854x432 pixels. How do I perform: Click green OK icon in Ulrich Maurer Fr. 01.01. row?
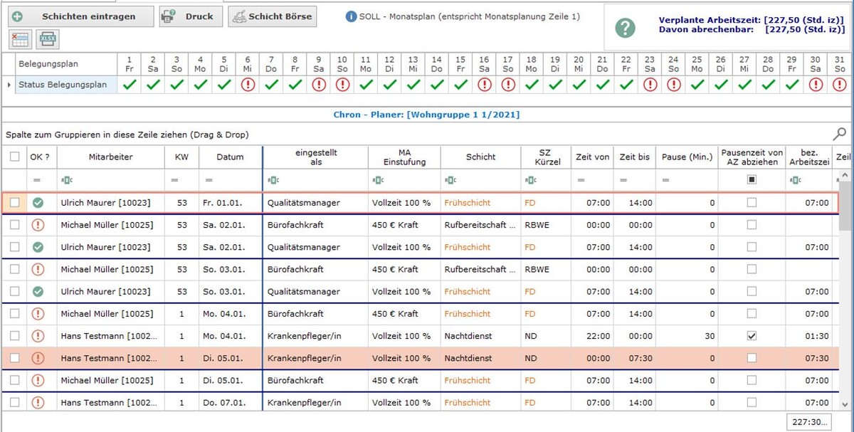tap(38, 203)
